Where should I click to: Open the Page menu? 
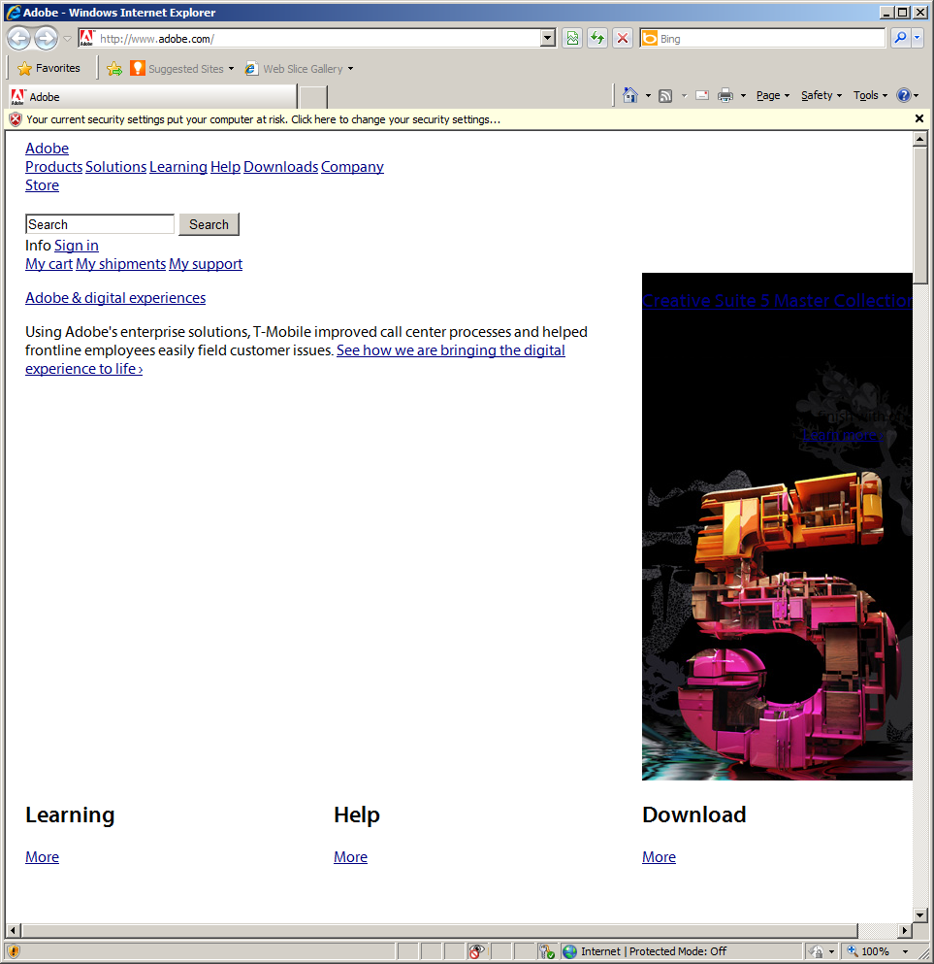[772, 95]
